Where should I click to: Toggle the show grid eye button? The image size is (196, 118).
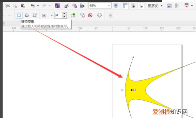point(133,6)
